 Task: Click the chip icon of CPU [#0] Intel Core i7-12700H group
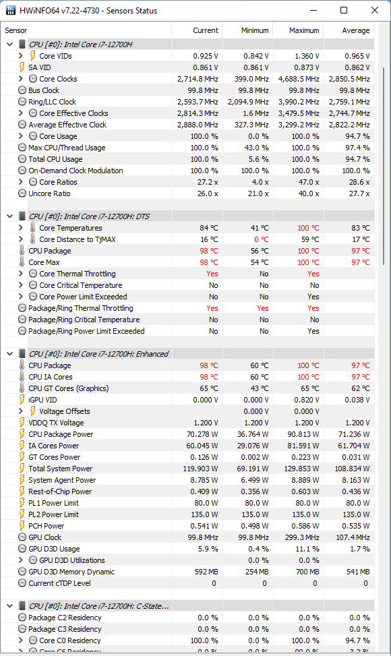tap(22, 44)
